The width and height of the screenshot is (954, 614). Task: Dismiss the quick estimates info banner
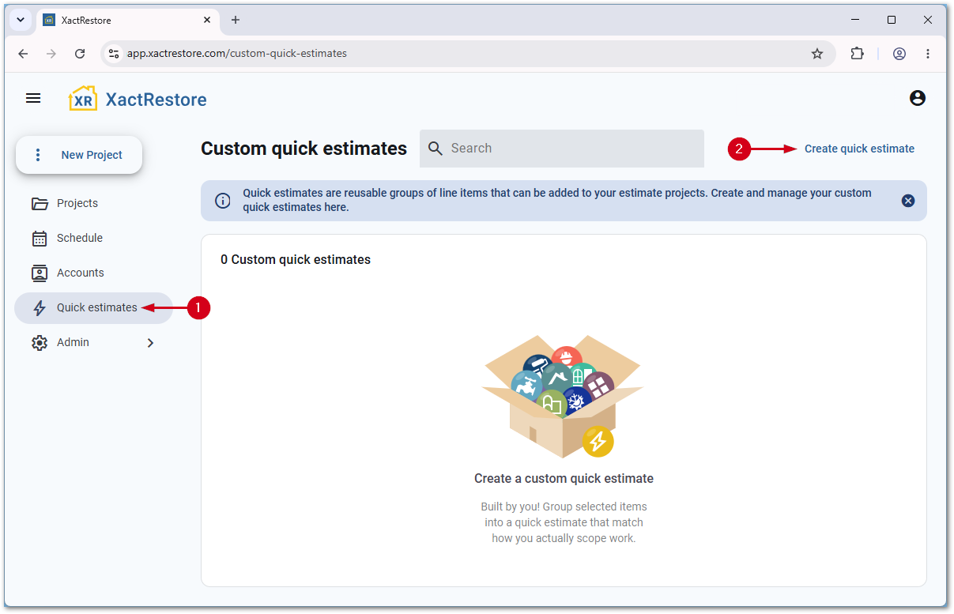click(908, 201)
